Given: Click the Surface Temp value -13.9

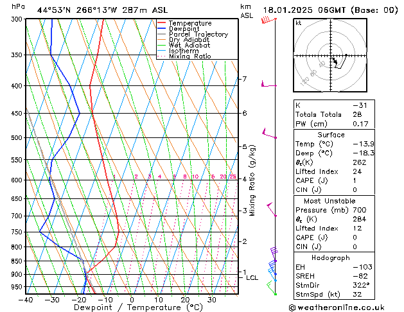Looking at the screenshot, I should (364, 144).
